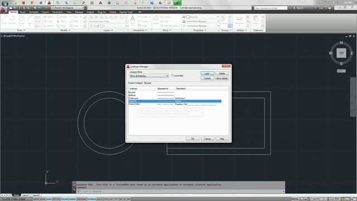
Task: Switch to the Annotate ribbon tab
Action: [x=33, y=12]
